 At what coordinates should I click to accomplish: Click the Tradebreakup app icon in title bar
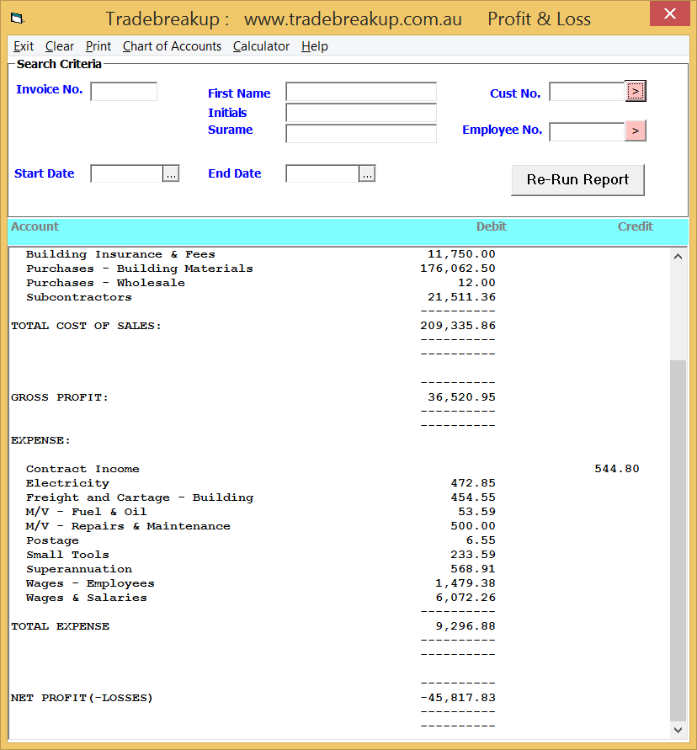[17, 19]
